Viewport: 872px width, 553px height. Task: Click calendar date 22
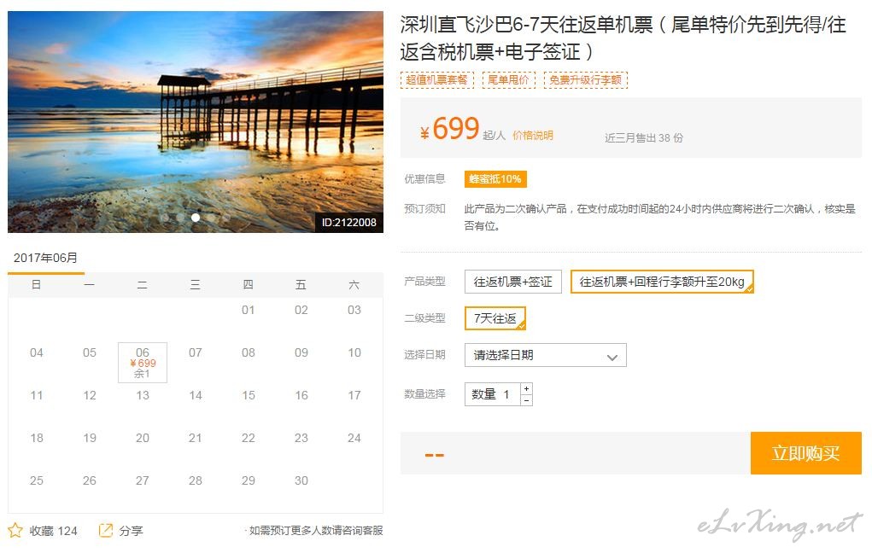(x=248, y=438)
